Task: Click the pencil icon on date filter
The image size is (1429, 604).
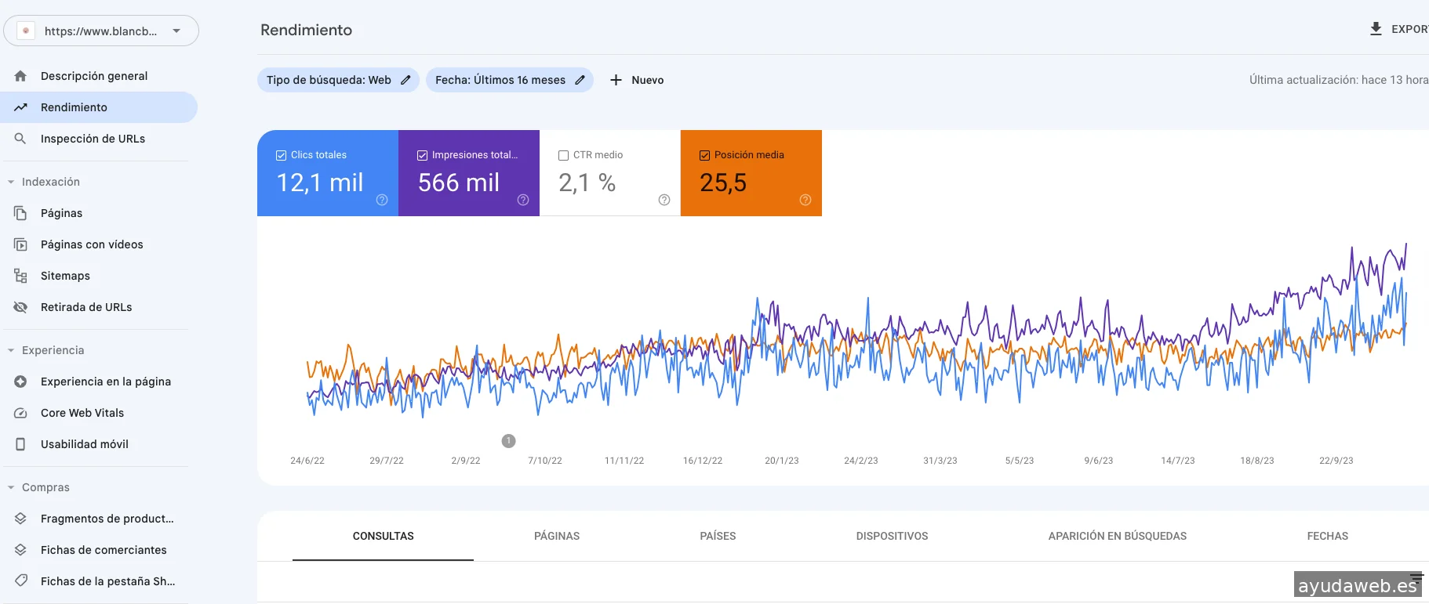Action: point(580,80)
